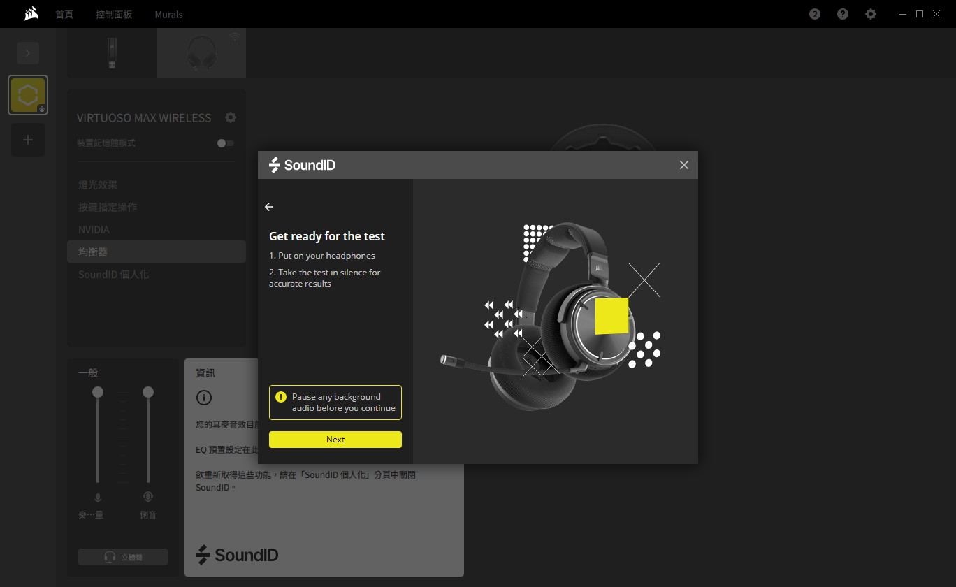Click 'Get ready for the test' heading
This screenshot has width=956, height=587.
click(327, 236)
